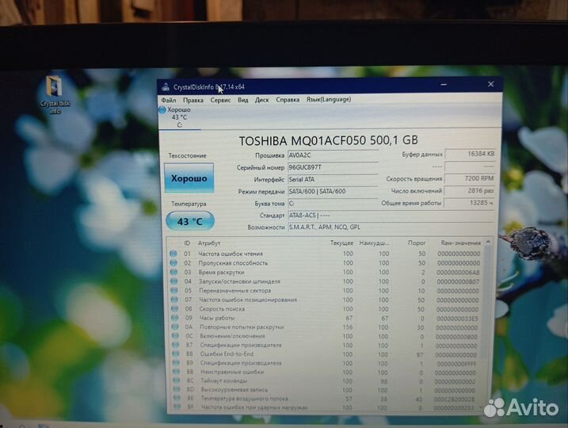Click the status circle icon for row B9

[176, 363]
